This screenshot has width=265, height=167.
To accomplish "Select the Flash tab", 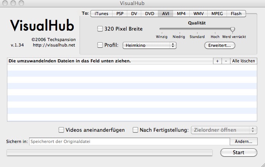I will pos(236,14).
